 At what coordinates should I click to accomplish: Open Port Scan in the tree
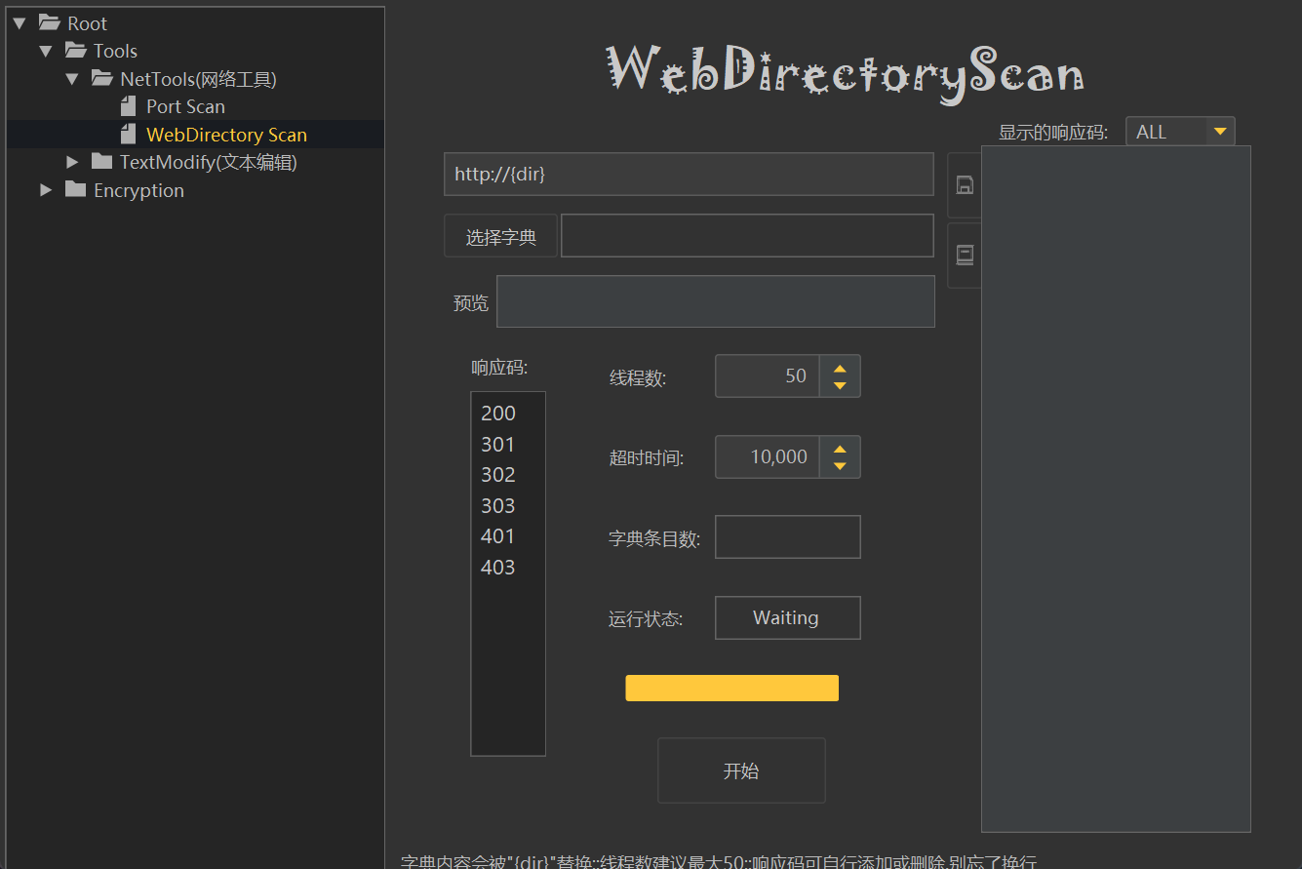click(x=185, y=107)
